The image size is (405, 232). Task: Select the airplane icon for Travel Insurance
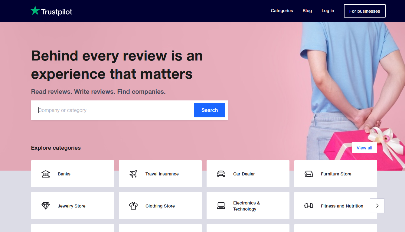133,174
